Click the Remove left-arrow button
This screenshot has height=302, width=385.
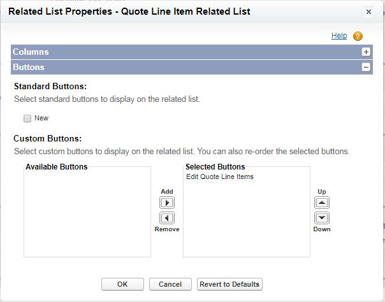click(166, 218)
